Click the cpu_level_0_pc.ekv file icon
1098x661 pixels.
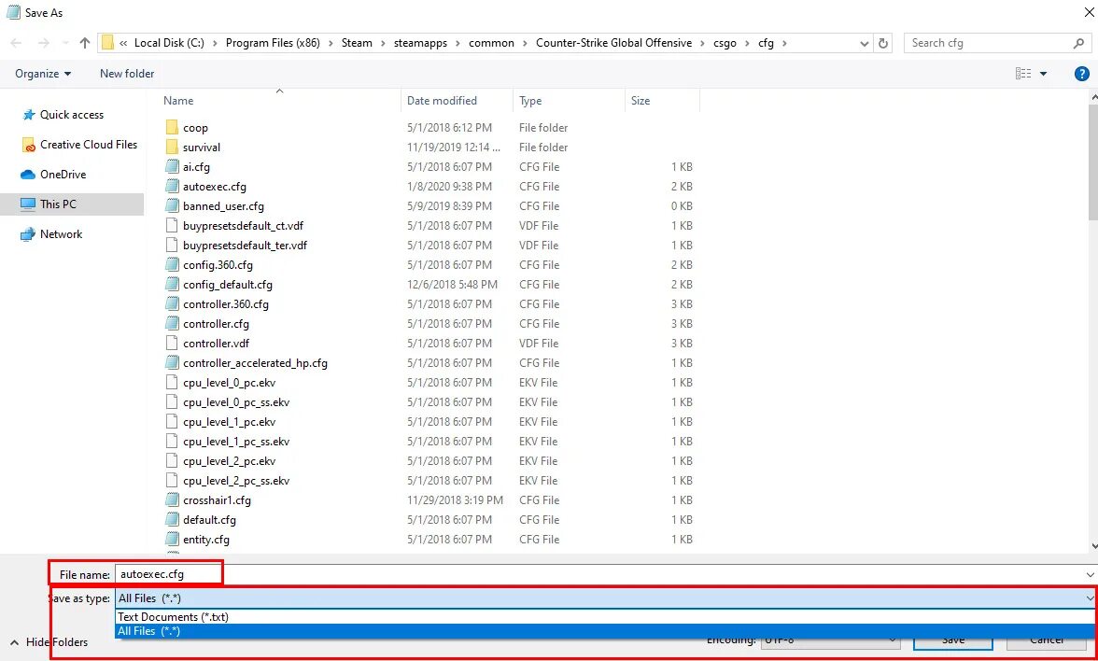pos(172,383)
